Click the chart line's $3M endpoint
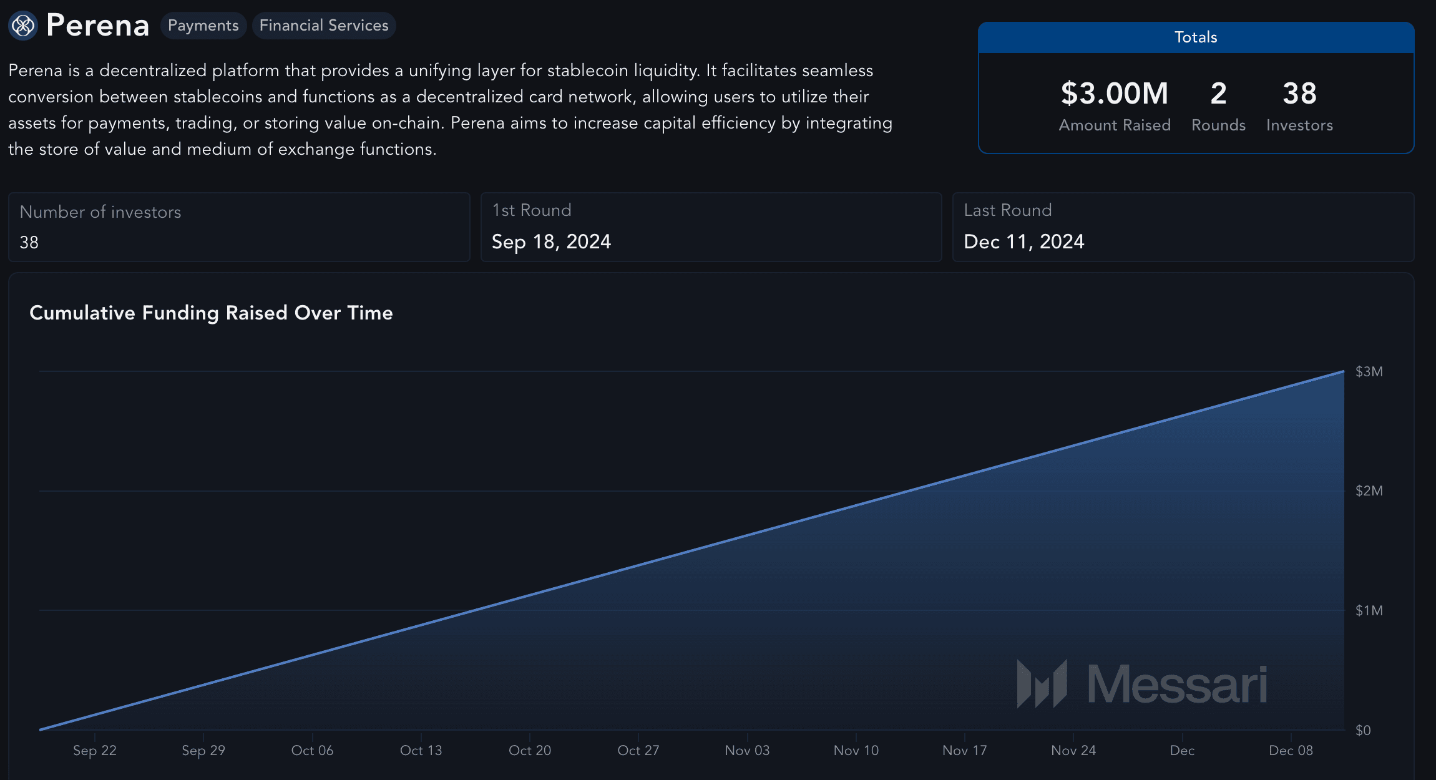Screen dimensions: 1436x780 tap(1344, 372)
